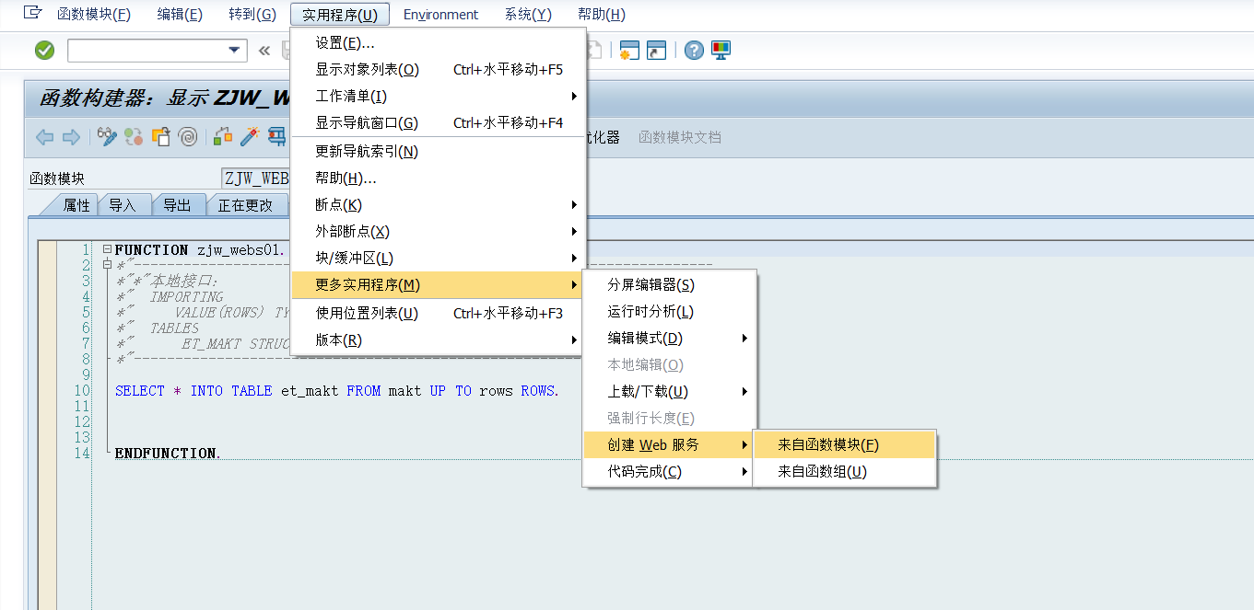Expand the 工作清单(I) submenu
The height and width of the screenshot is (610, 1254).
click(x=574, y=97)
